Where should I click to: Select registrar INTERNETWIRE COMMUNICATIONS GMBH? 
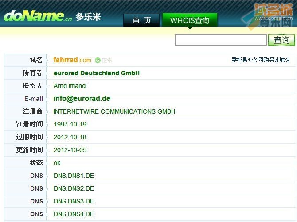click(114, 111)
